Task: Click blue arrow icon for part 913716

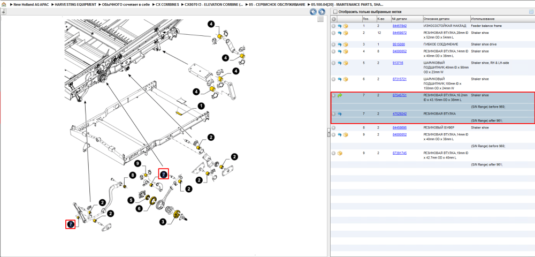Action: click(x=340, y=63)
